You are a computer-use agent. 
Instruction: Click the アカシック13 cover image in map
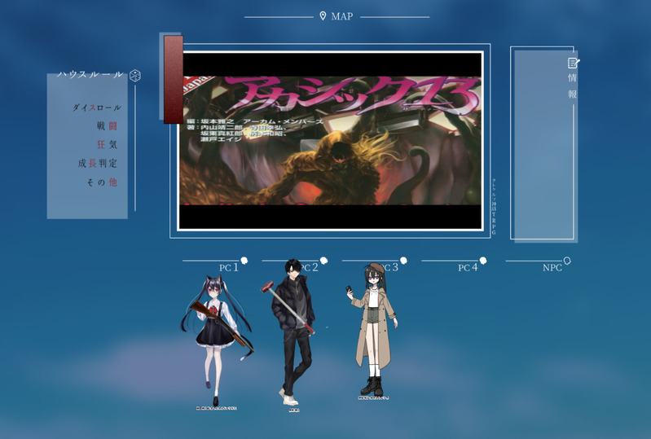(331, 141)
